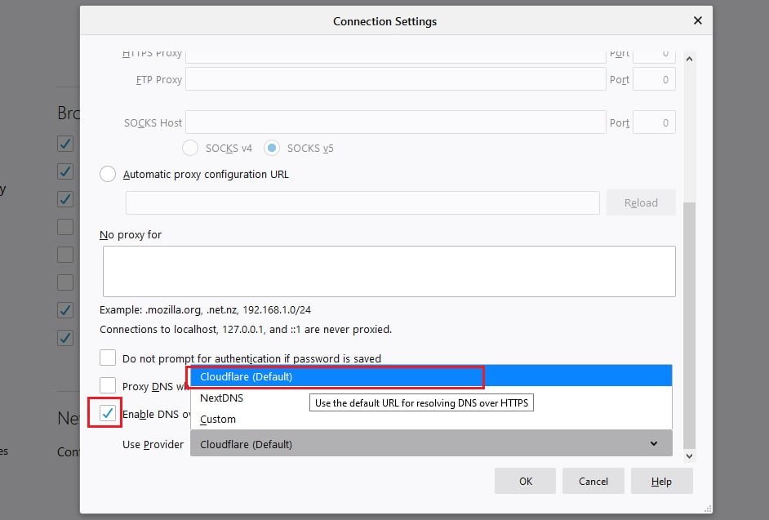Select the SOCKS v4 radio button
Image resolution: width=769 pixels, height=520 pixels.
click(x=190, y=148)
